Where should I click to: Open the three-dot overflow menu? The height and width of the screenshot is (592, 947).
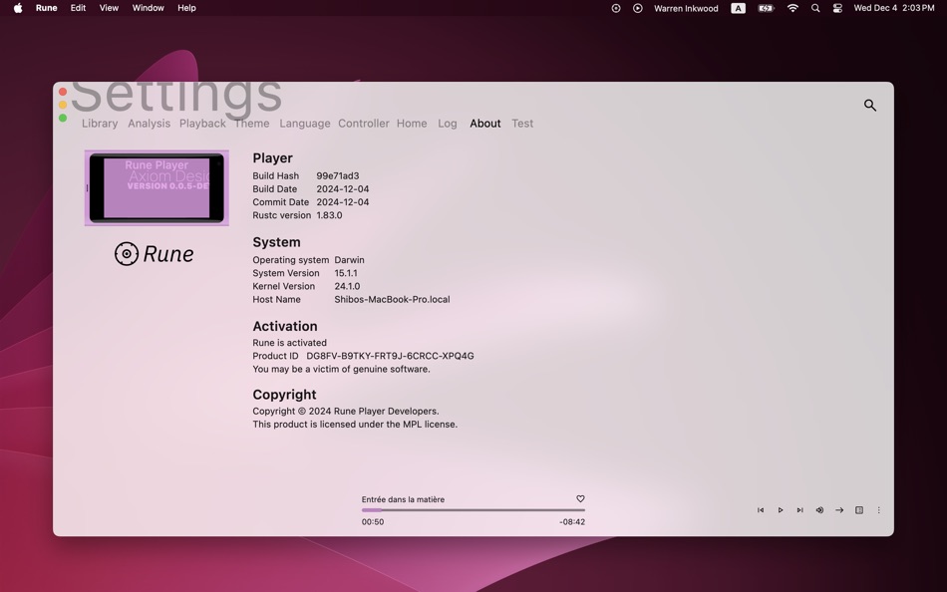(x=878, y=509)
